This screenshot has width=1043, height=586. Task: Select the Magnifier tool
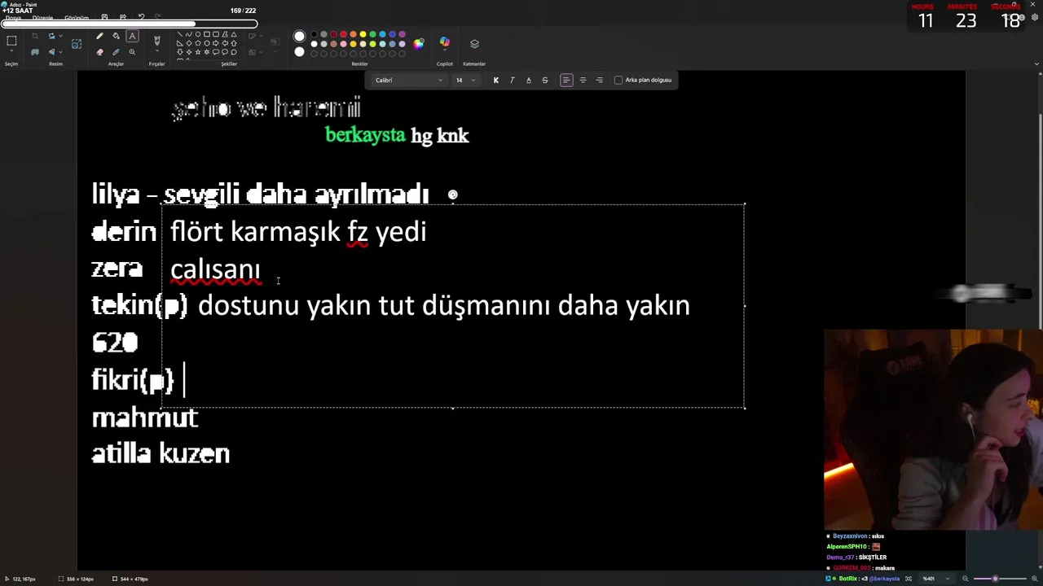click(132, 52)
